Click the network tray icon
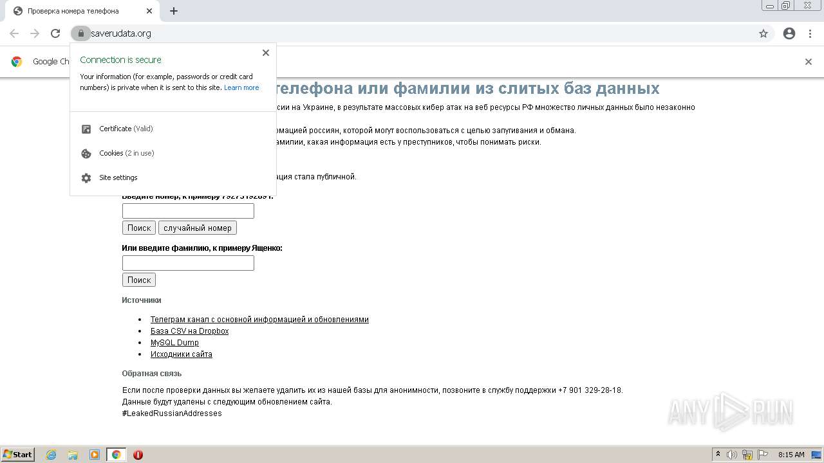 (747, 455)
